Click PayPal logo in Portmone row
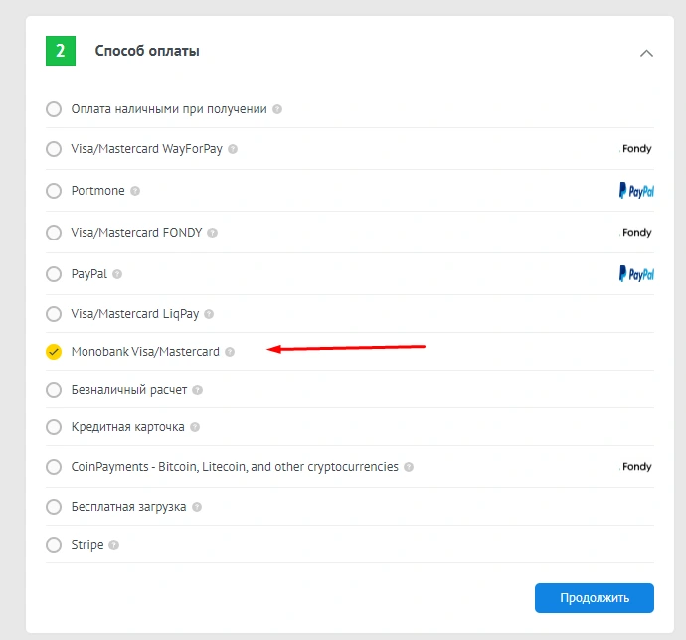This screenshot has width=686, height=640. point(636,191)
